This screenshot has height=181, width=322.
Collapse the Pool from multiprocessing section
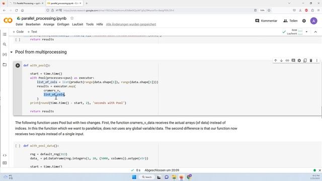coord(12,52)
